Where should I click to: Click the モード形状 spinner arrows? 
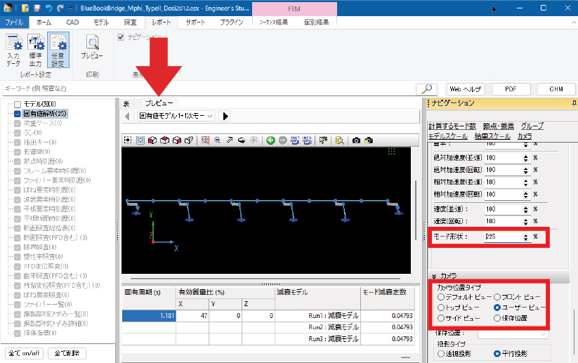click(x=526, y=237)
